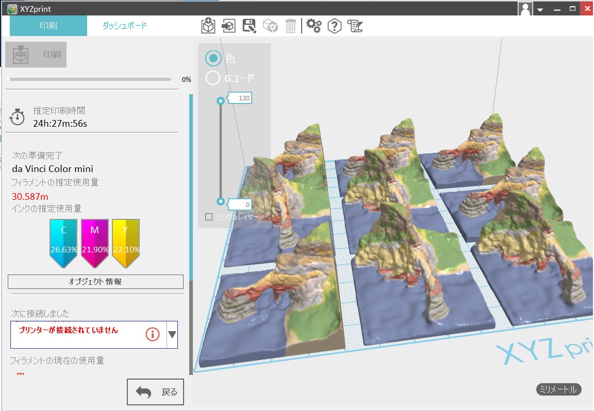
Task: Click the greyed 印刷 print button
Action: [x=36, y=55]
